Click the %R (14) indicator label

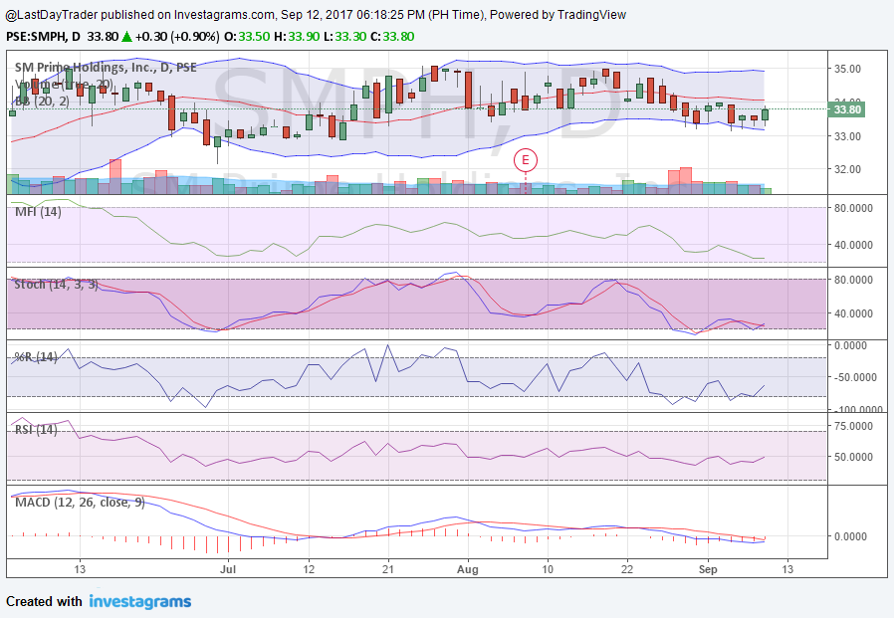(x=36, y=357)
